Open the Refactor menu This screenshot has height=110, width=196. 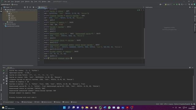27,2
